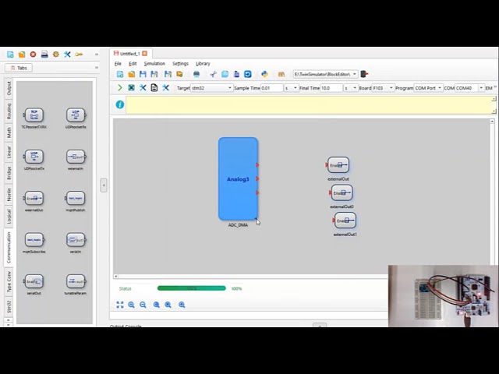The height and width of the screenshot is (374, 499).
Task: Click the key icon in left panel toolbar
Action: (79, 55)
